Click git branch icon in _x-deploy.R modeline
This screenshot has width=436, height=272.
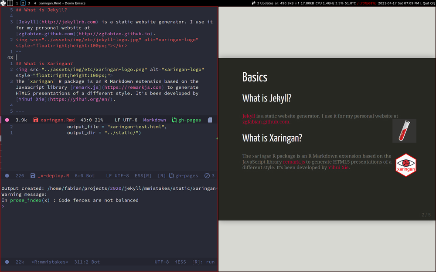click(x=171, y=176)
